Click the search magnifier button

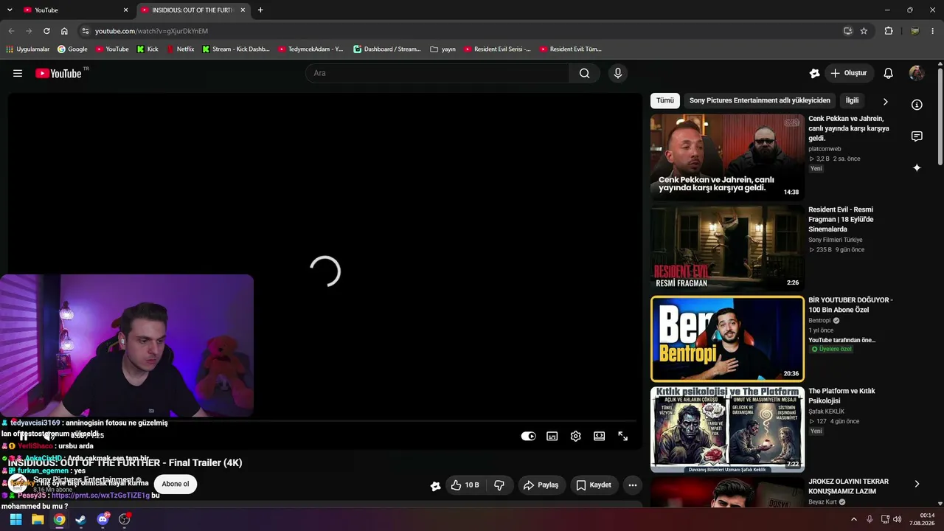pyautogui.click(x=584, y=73)
